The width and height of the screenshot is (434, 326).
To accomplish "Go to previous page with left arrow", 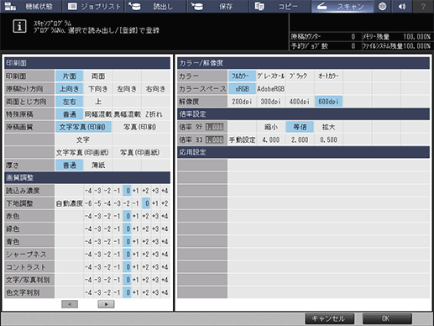I will [70, 304].
